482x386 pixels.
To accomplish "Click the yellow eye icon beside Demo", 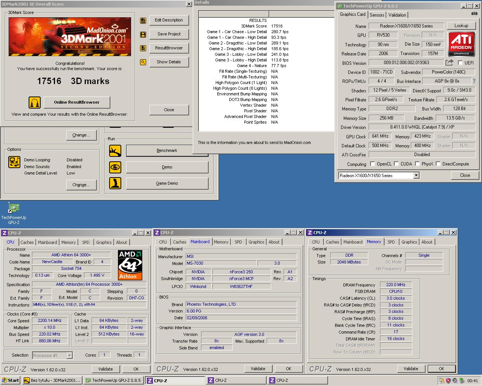I will pyautogui.click(x=115, y=167).
